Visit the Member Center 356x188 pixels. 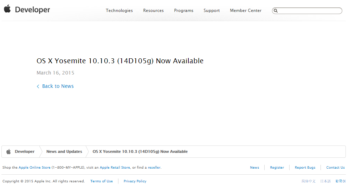pos(246,11)
